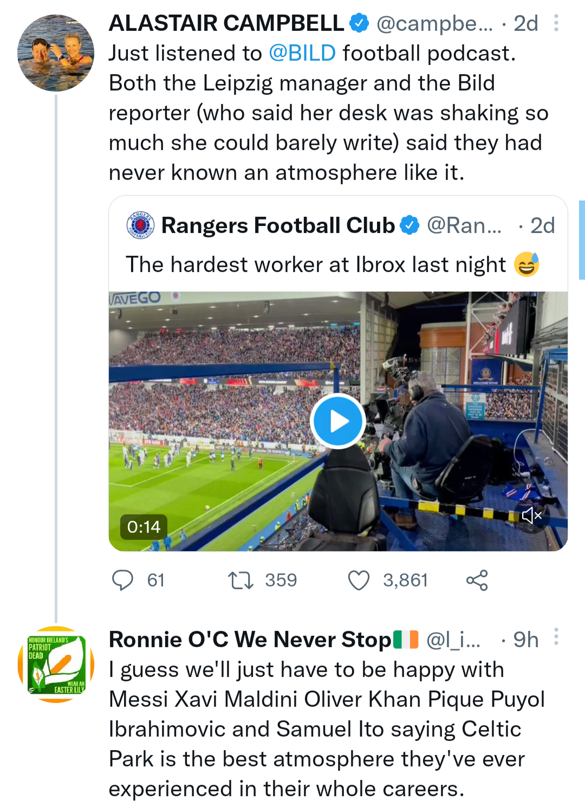
Task: Open the reply icon under Campbell's tweet
Action: pyautogui.click(x=122, y=580)
